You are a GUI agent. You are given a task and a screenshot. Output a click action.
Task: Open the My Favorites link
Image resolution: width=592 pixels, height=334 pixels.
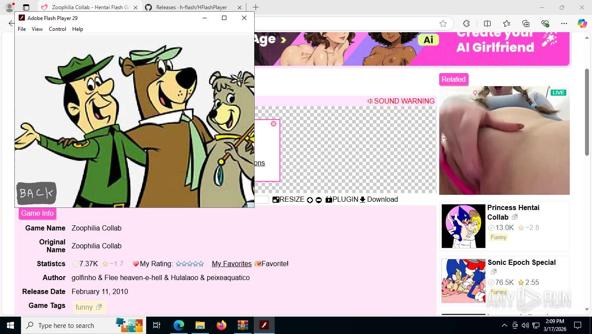point(232,264)
